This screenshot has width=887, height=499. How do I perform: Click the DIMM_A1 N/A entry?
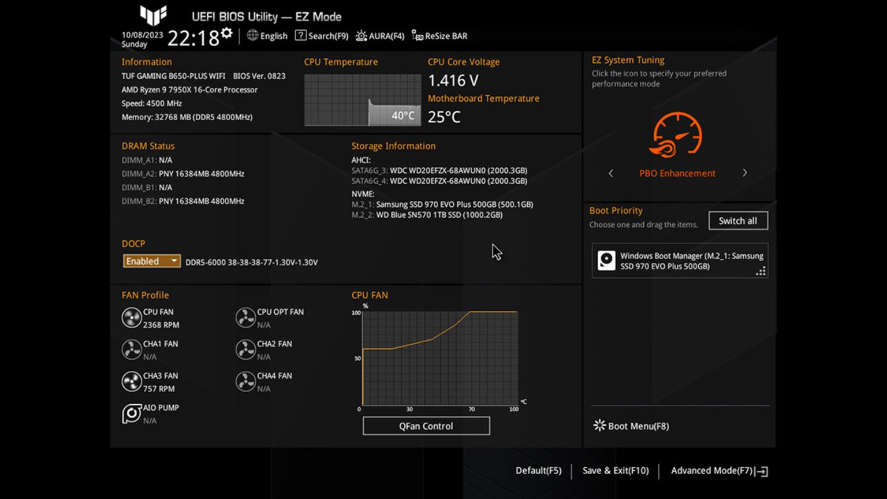[x=147, y=160]
